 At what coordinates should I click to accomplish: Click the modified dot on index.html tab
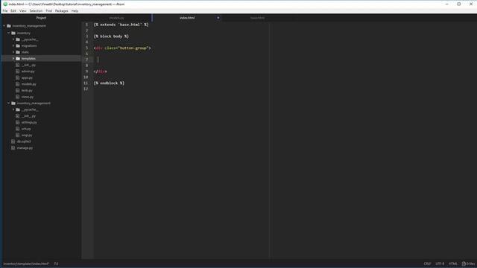(x=218, y=18)
